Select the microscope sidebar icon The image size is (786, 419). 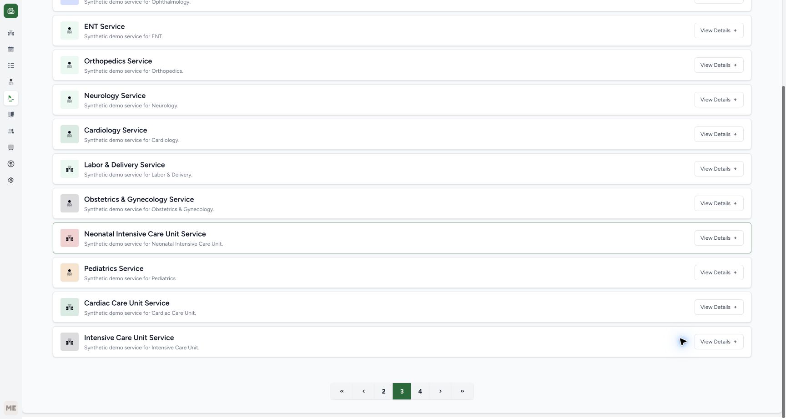pos(11,98)
